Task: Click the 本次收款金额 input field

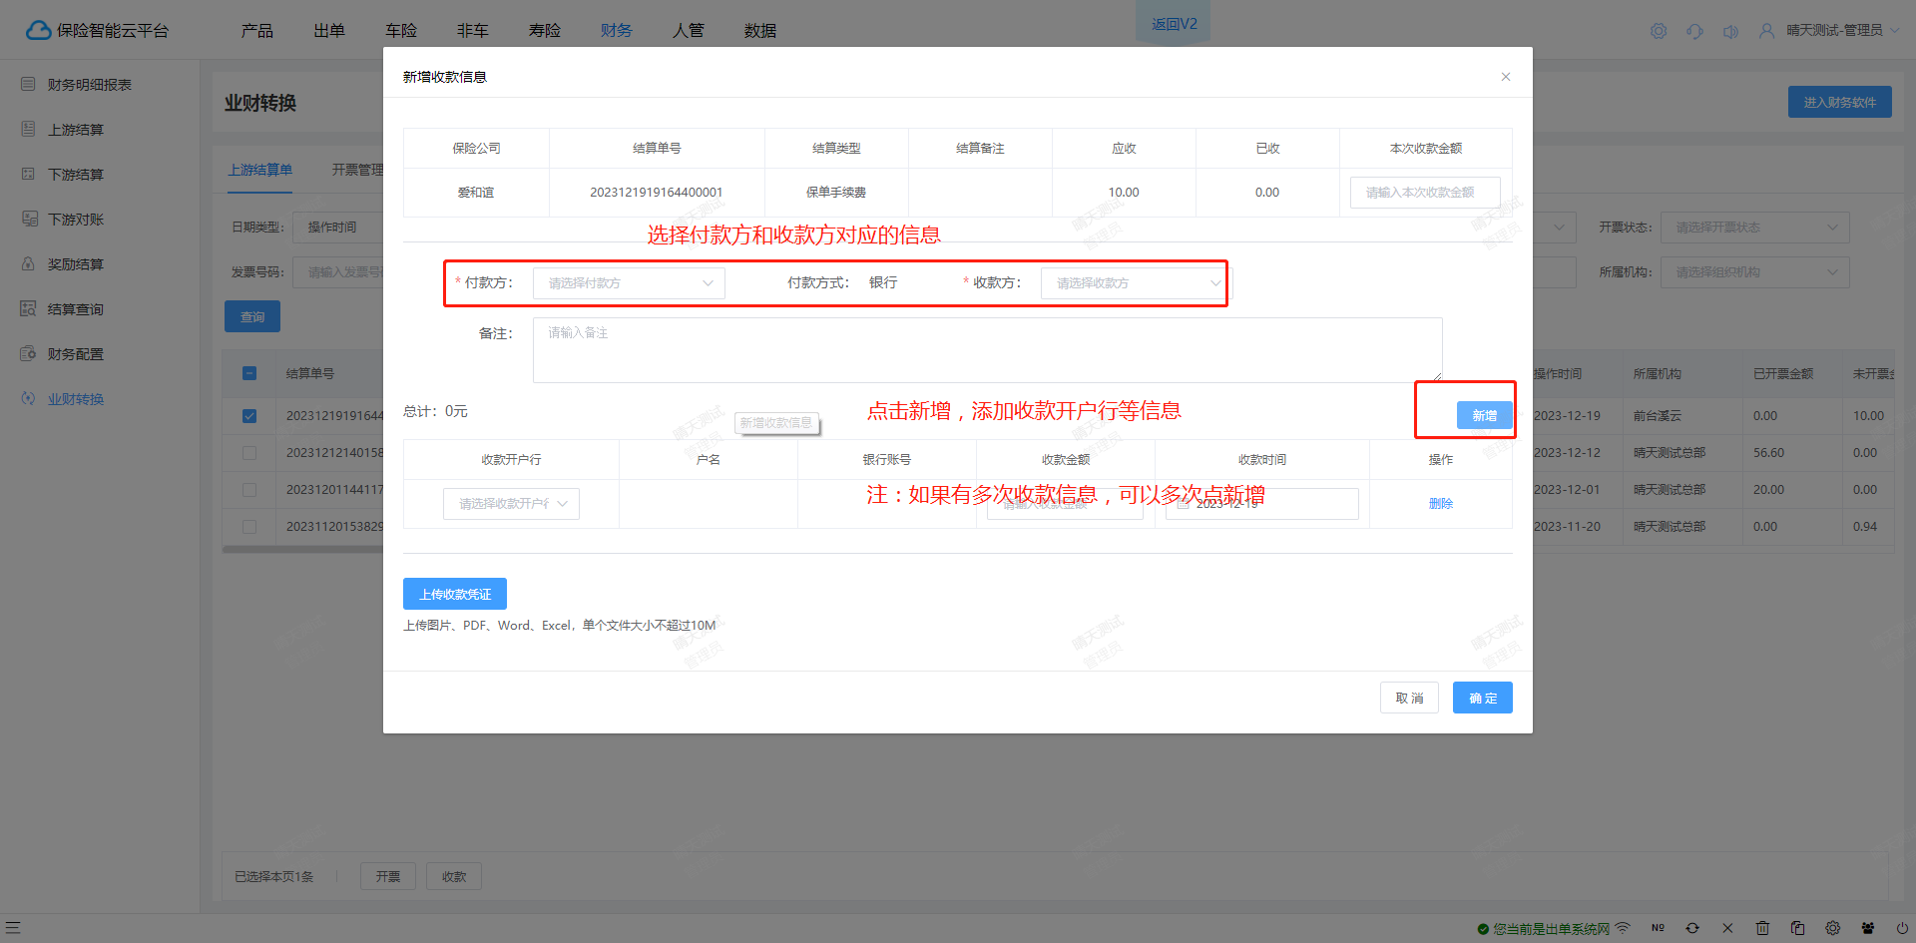Action: (x=1425, y=193)
